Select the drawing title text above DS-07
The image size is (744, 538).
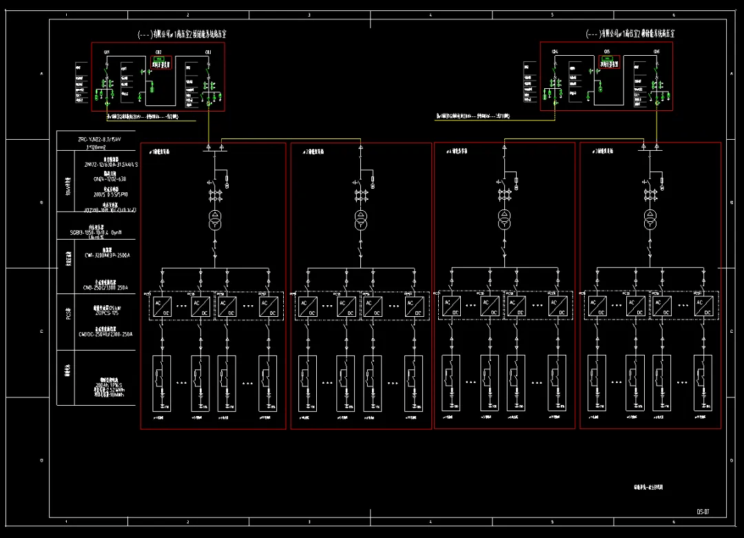point(648,487)
